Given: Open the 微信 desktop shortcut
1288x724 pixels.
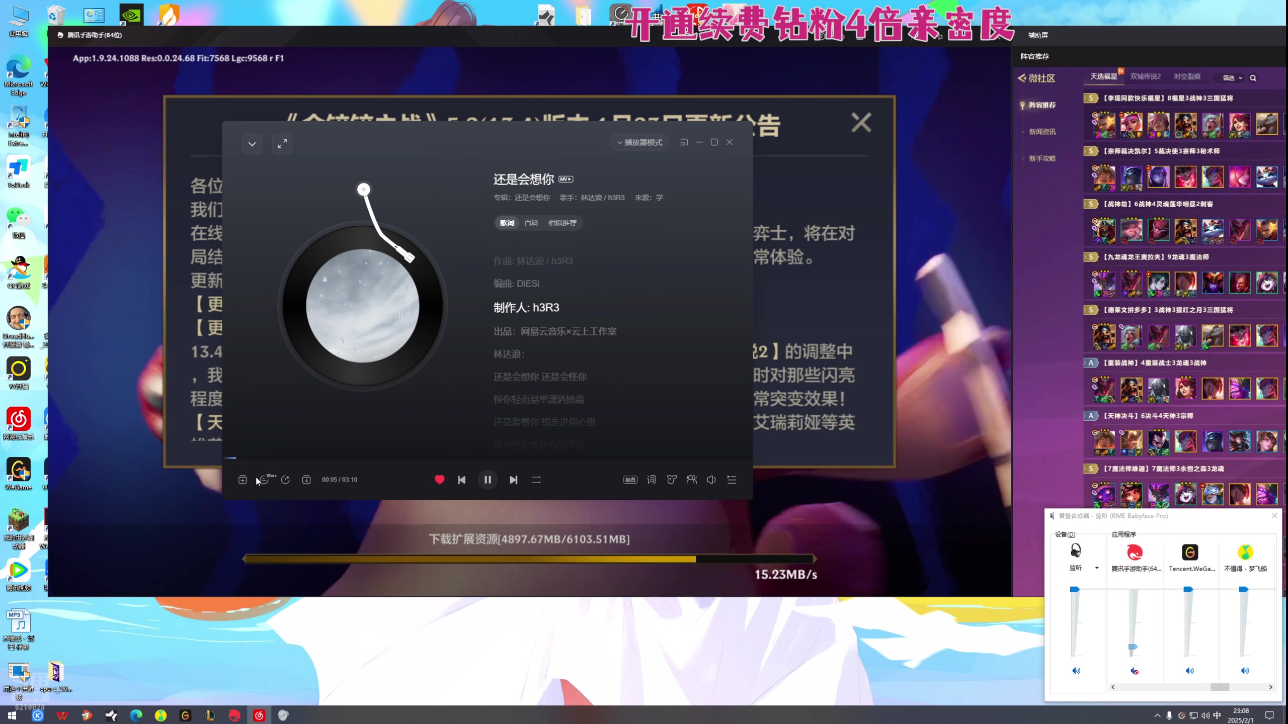Looking at the screenshot, I should coord(19,223).
